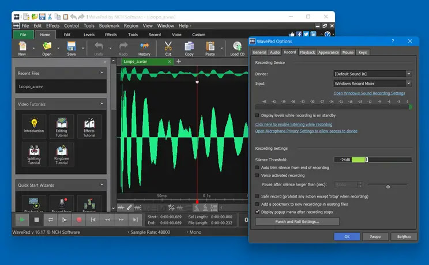Enable Add a bookmark to new recordings

[257, 204]
